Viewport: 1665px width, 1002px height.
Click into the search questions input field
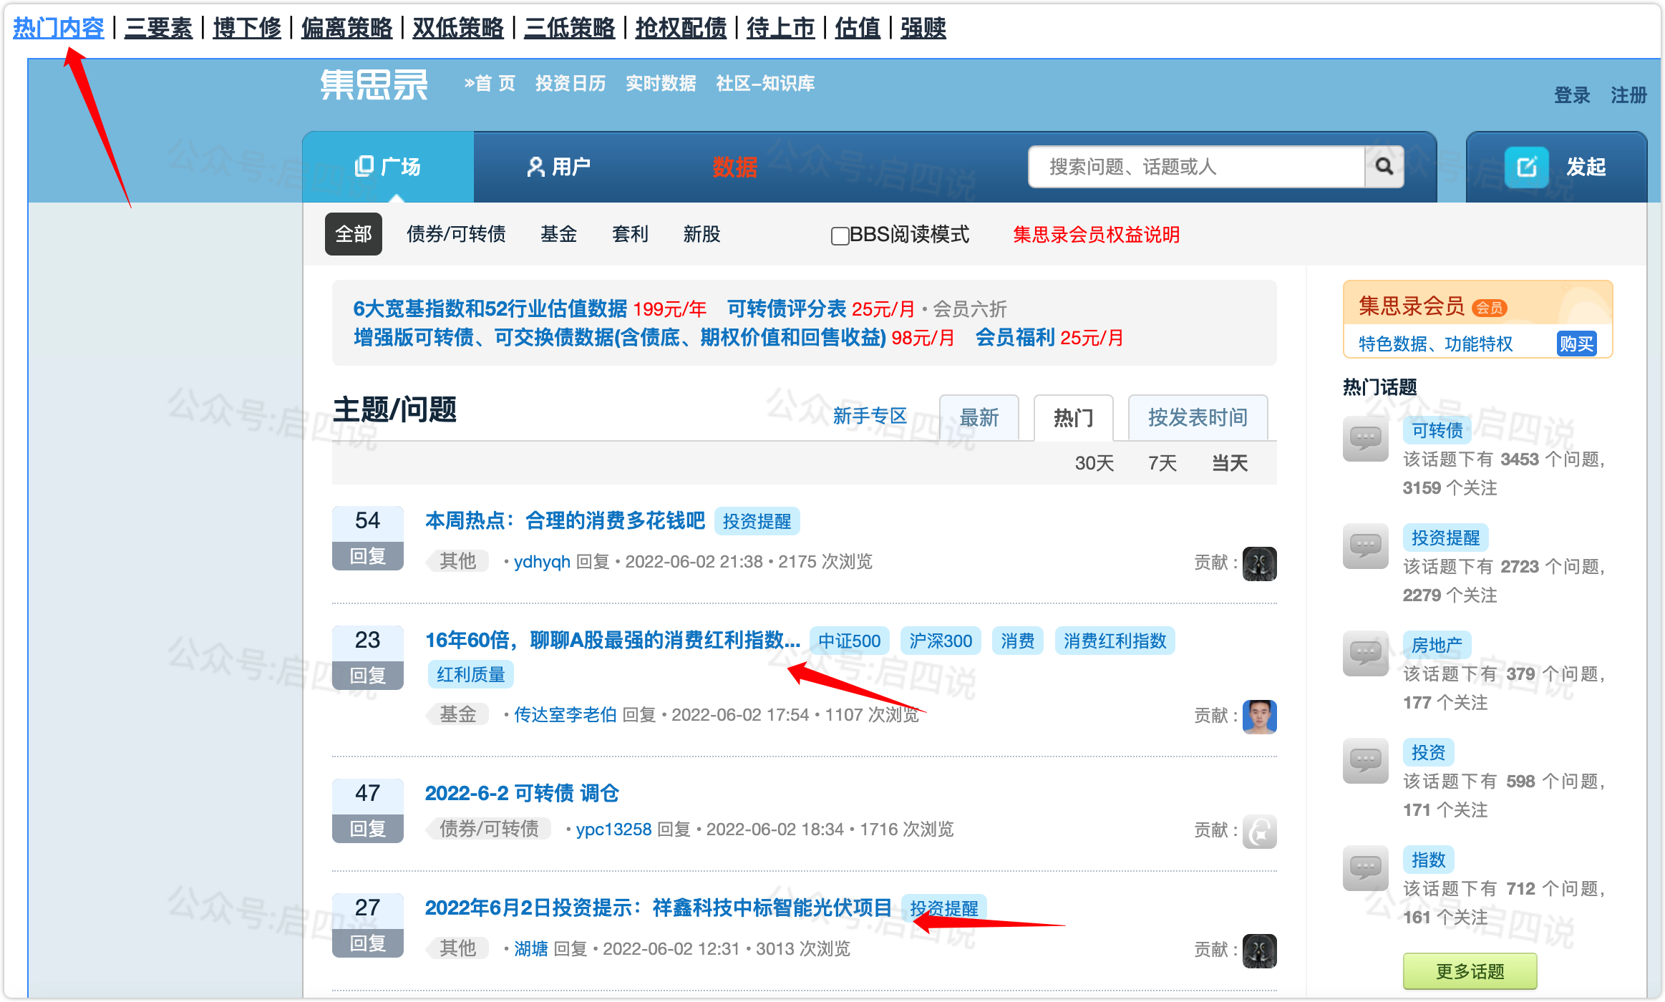(1195, 167)
